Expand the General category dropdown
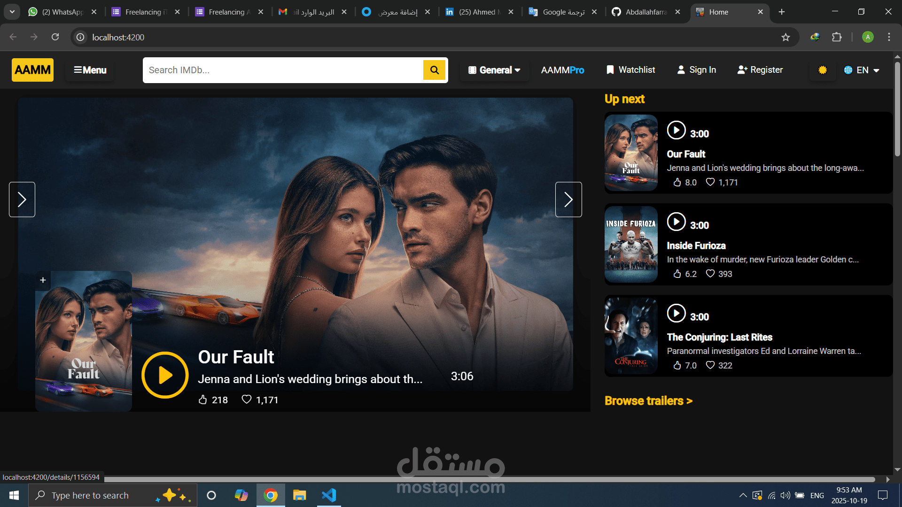902x507 pixels. pyautogui.click(x=494, y=70)
